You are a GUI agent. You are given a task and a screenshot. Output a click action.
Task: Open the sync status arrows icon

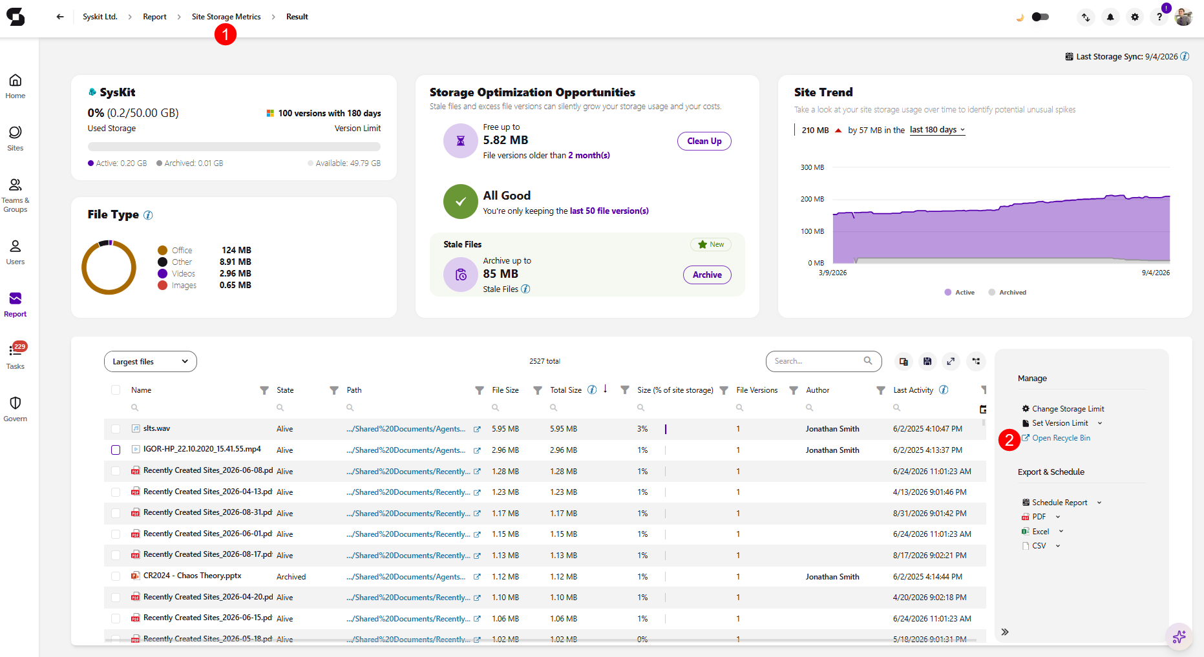click(1086, 17)
